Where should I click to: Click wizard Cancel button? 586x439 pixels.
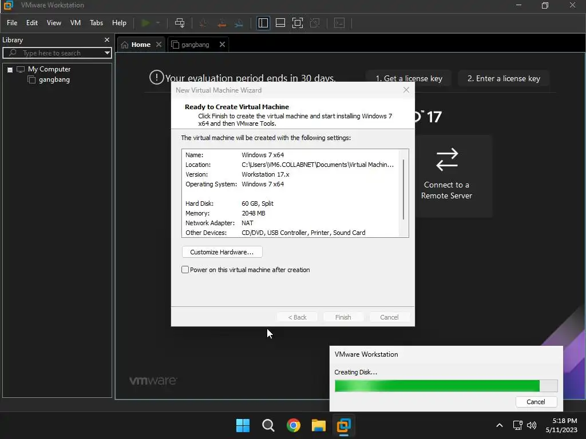coord(389,317)
